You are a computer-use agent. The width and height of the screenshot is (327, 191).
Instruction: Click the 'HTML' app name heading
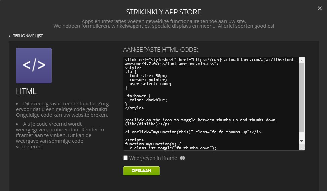tap(26, 91)
